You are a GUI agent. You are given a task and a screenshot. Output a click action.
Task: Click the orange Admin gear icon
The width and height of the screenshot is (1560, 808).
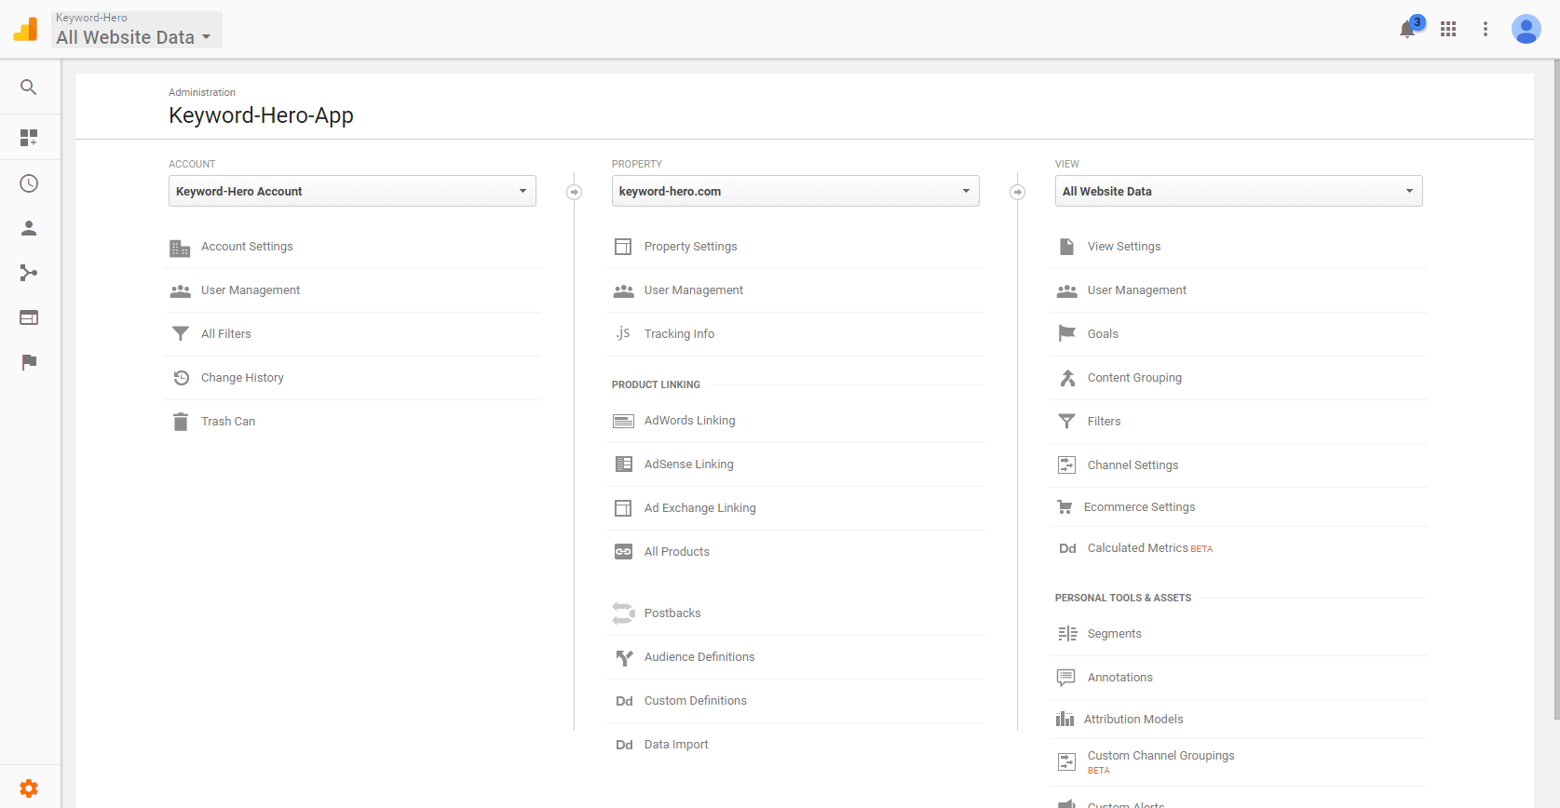(x=29, y=788)
